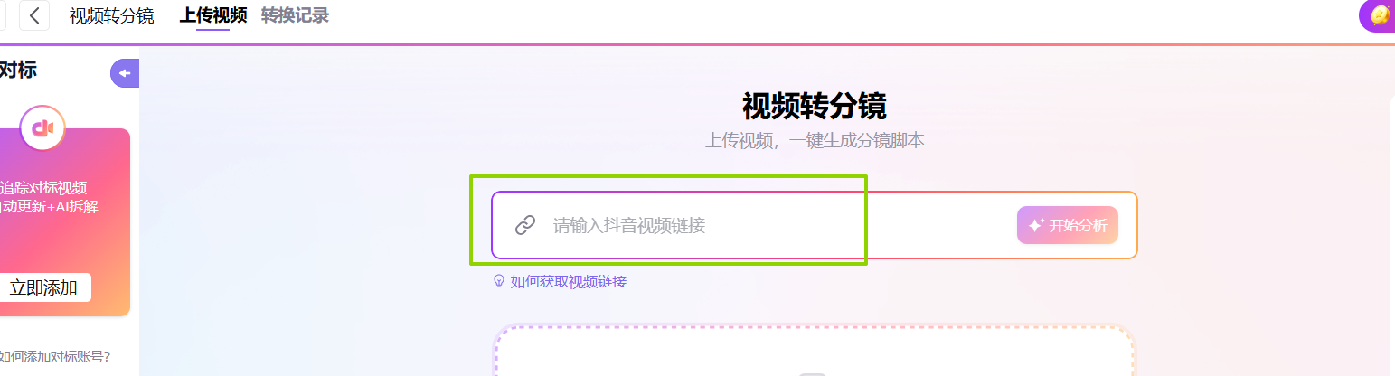Image resolution: width=1395 pixels, height=376 pixels.
Task: Go back using the left chevron button
Action: [34, 15]
